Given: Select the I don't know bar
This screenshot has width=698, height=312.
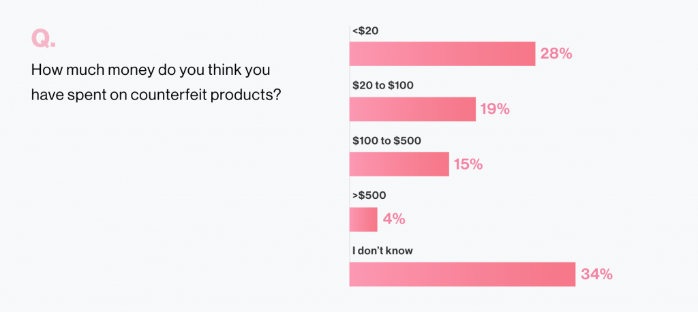Looking at the screenshot, I should (x=462, y=274).
